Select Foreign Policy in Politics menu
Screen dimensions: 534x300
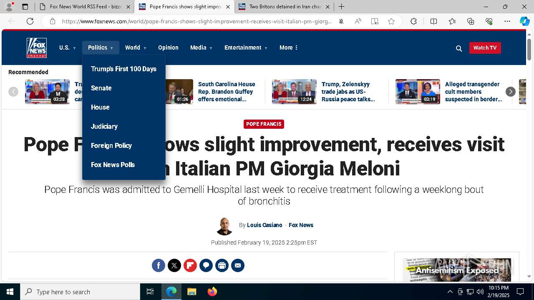click(111, 146)
